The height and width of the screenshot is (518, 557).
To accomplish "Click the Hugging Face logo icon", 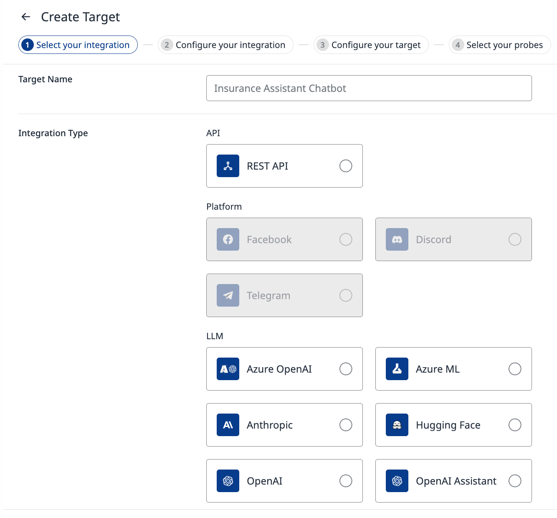I will (x=397, y=425).
